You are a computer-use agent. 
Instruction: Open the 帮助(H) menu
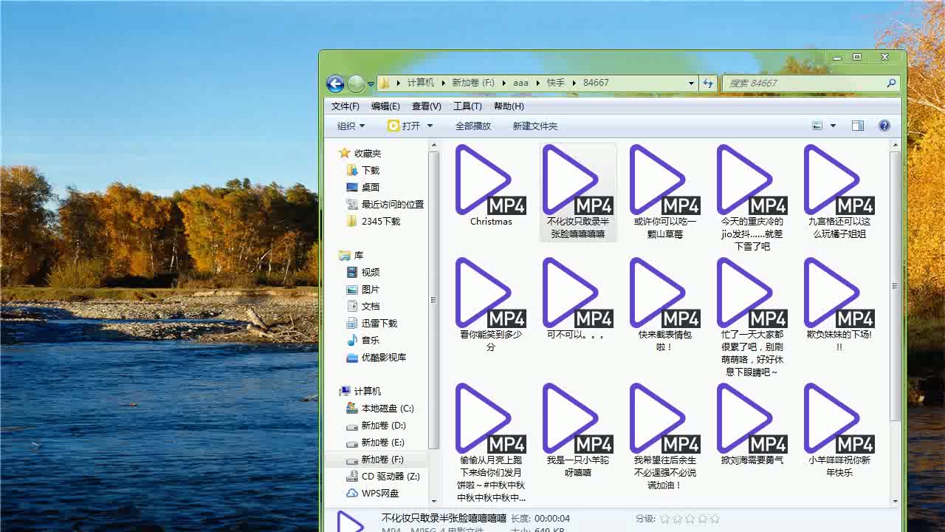pos(509,106)
